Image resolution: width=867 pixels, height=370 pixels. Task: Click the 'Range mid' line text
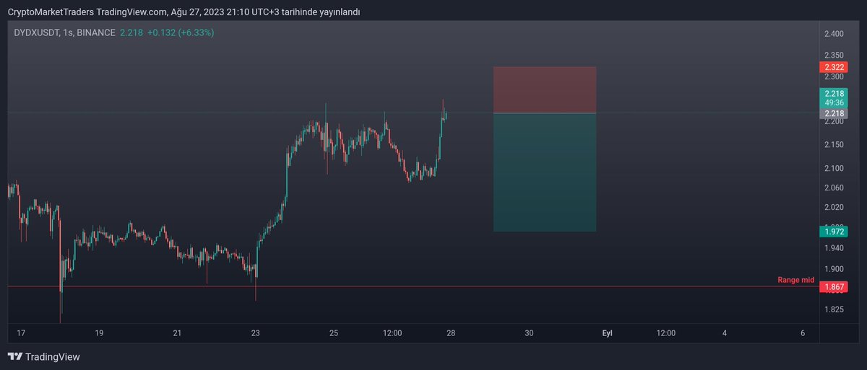pos(795,280)
